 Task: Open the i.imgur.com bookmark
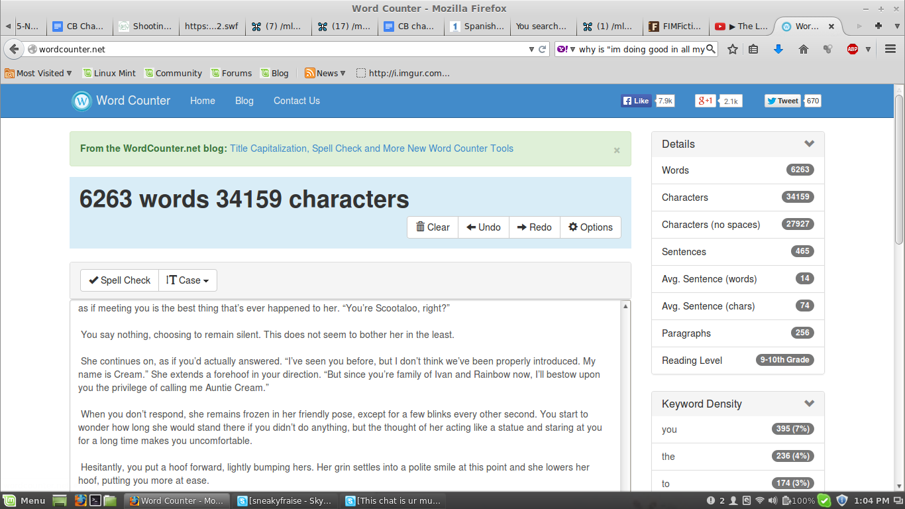[x=403, y=73]
